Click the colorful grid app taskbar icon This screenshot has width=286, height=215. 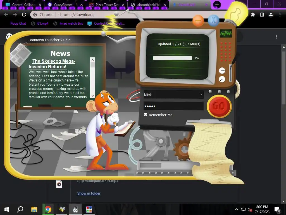89,209
